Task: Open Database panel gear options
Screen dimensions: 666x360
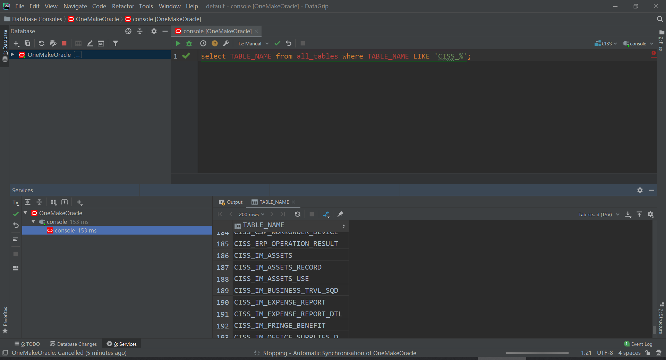Action: (154, 31)
